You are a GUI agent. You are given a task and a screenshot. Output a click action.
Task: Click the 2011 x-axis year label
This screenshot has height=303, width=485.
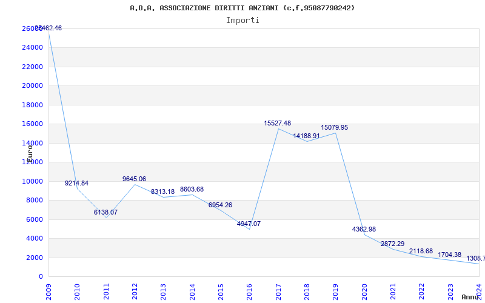[x=106, y=292]
